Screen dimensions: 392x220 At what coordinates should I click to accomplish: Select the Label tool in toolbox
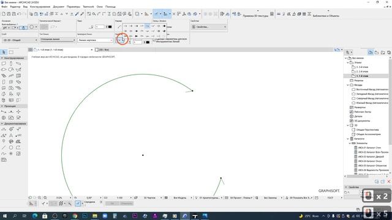18,136
